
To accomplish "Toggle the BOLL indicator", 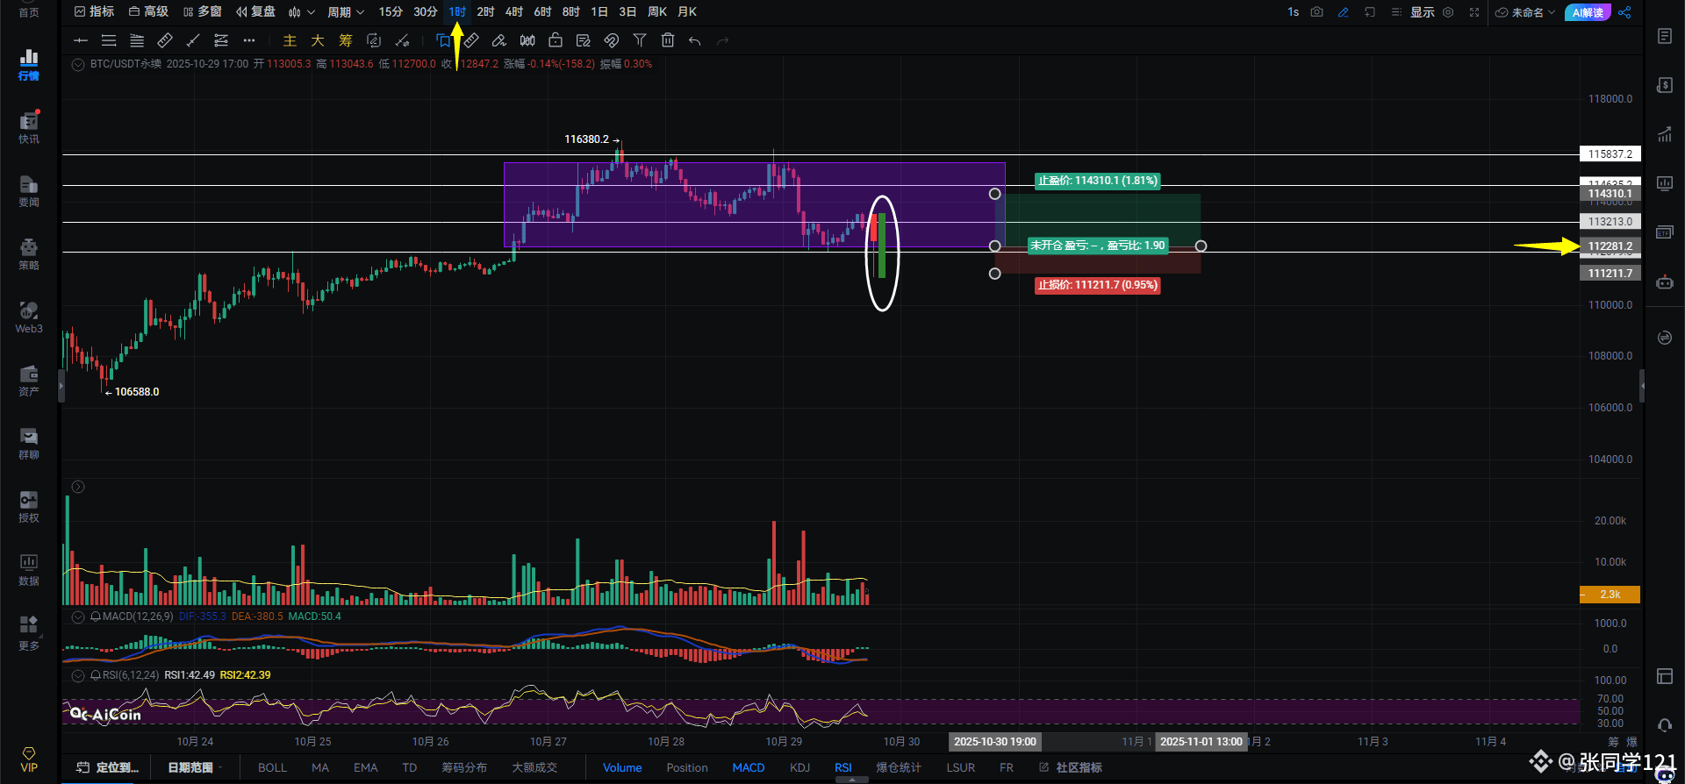I will (x=272, y=767).
